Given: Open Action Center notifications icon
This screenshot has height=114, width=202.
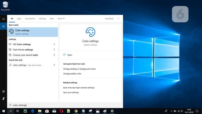Looking at the screenshot, I should 197,111.
